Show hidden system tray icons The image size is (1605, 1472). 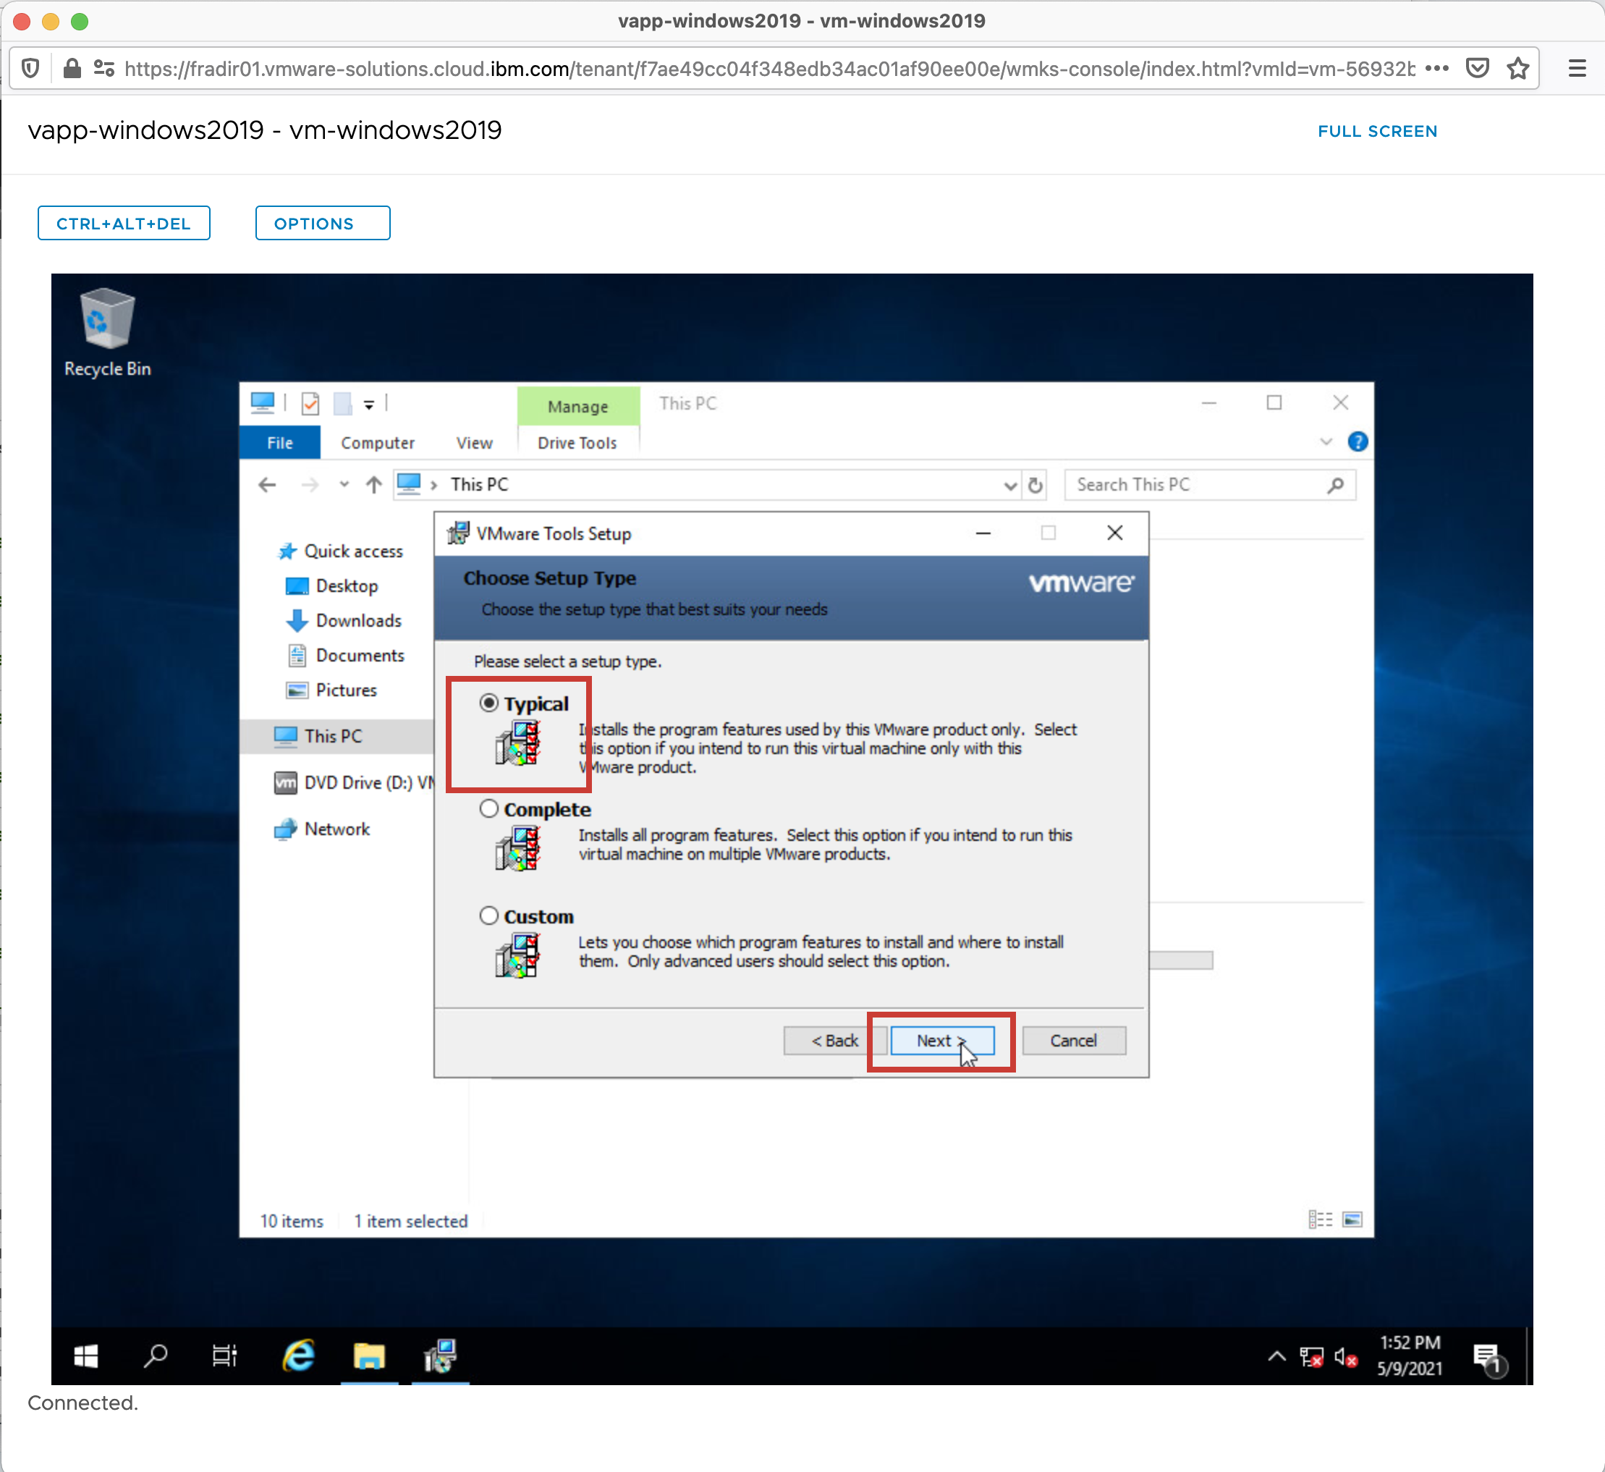coord(1276,1355)
